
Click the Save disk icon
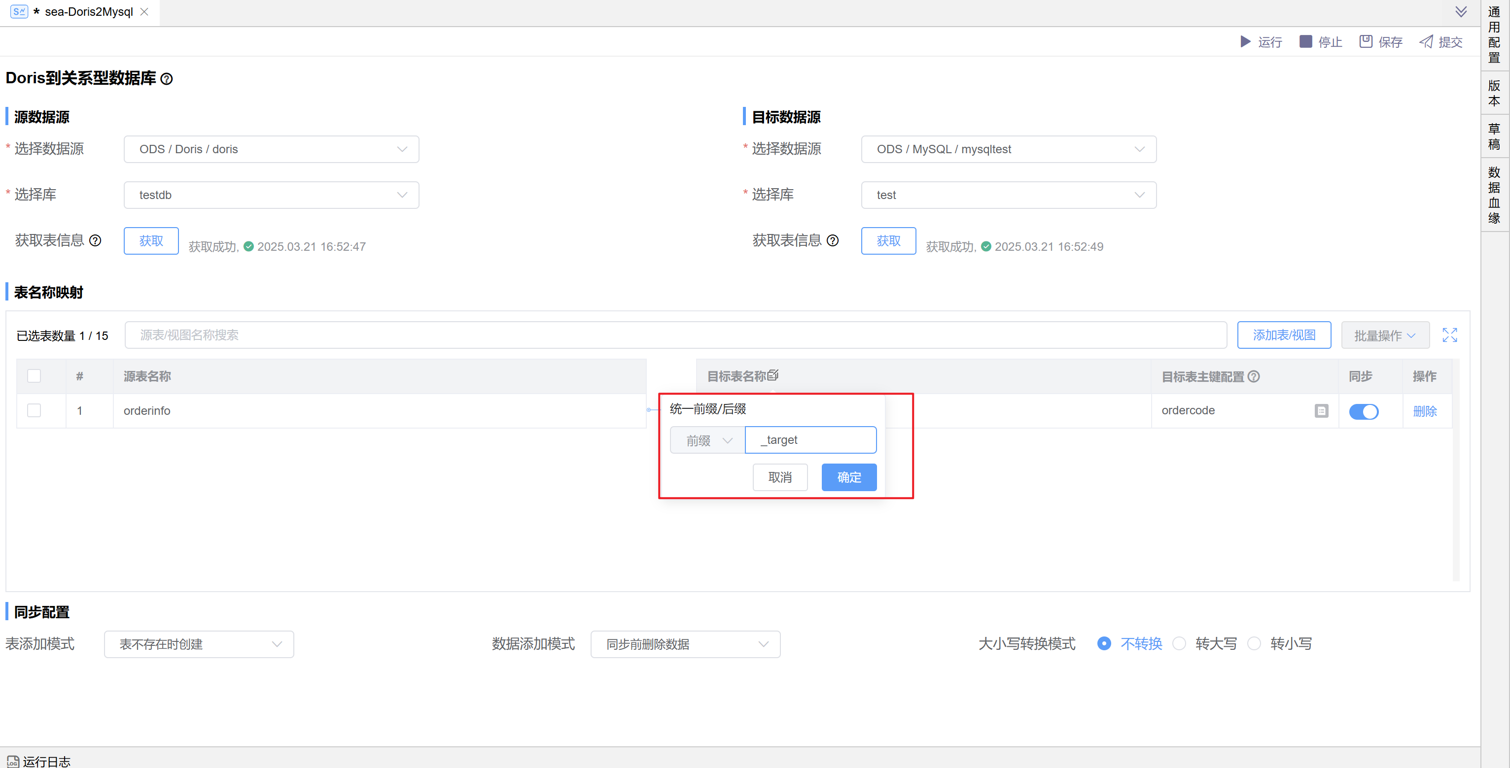(x=1366, y=41)
